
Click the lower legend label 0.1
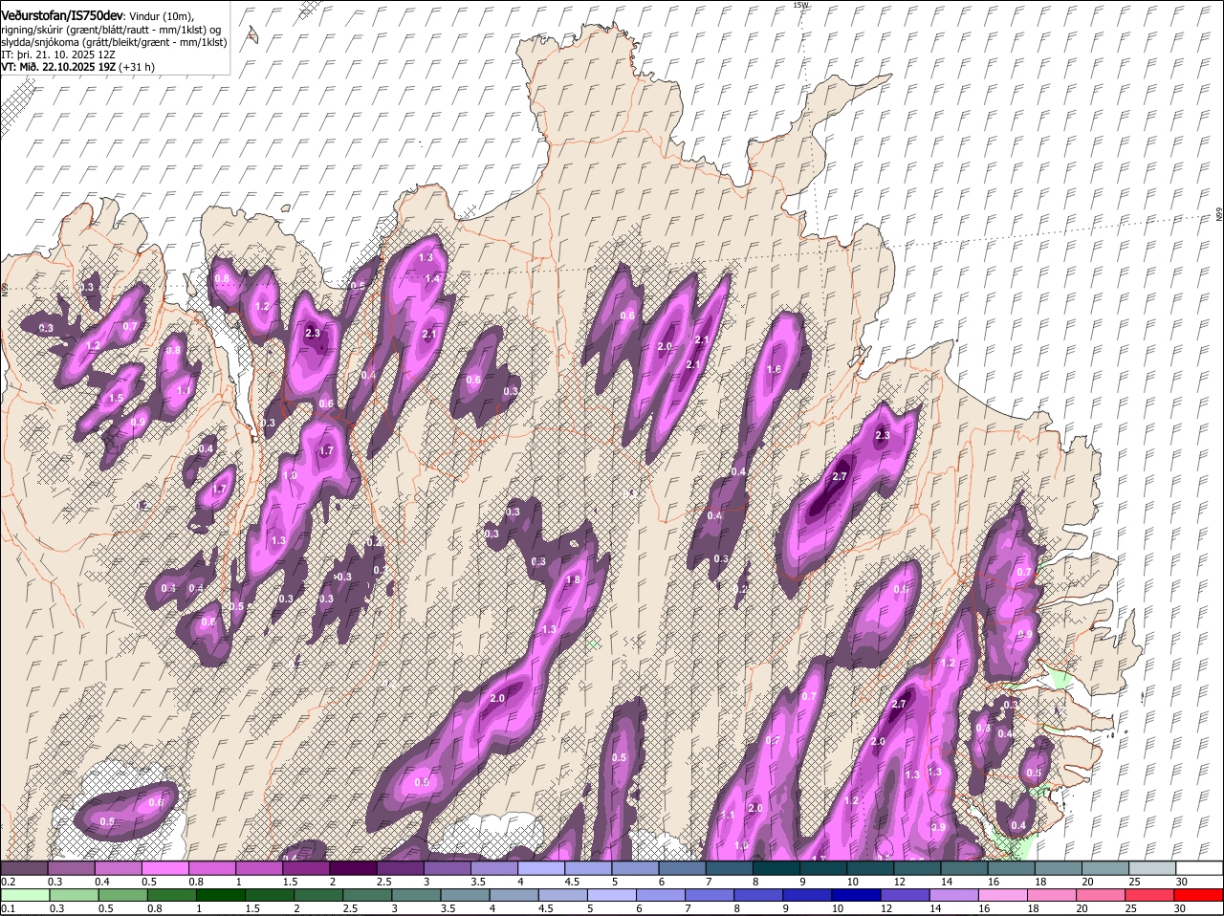click(8, 908)
